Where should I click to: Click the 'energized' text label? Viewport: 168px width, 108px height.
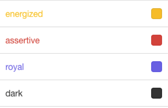pyautogui.click(x=24, y=14)
